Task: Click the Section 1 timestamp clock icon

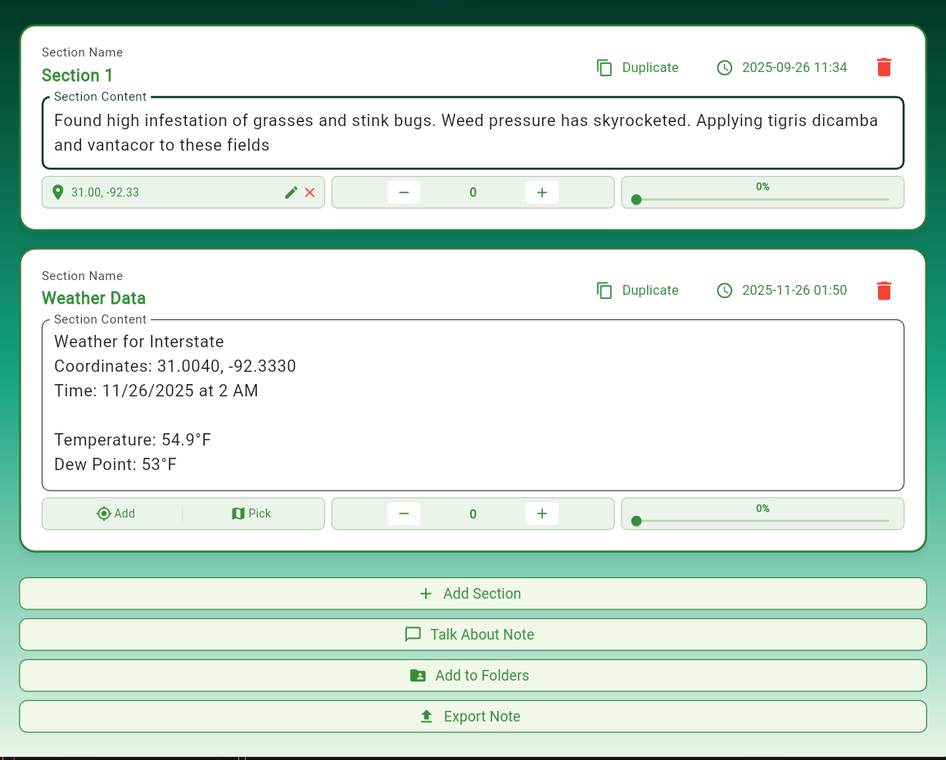Action: 724,68
